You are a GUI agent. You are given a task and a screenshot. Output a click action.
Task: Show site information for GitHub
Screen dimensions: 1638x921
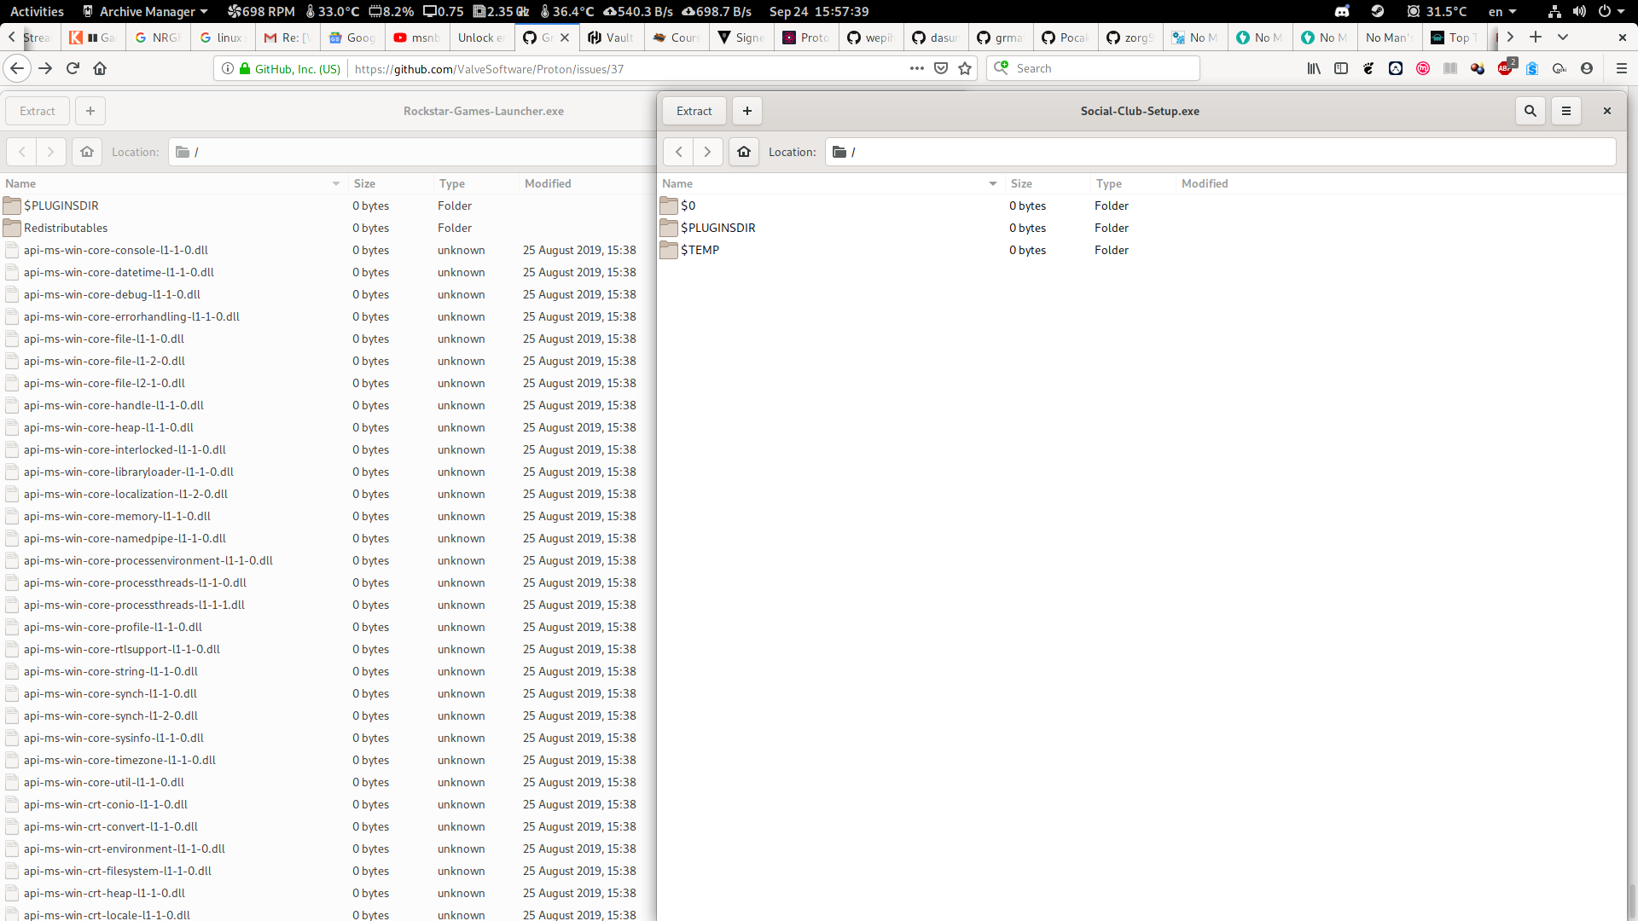coord(228,68)
